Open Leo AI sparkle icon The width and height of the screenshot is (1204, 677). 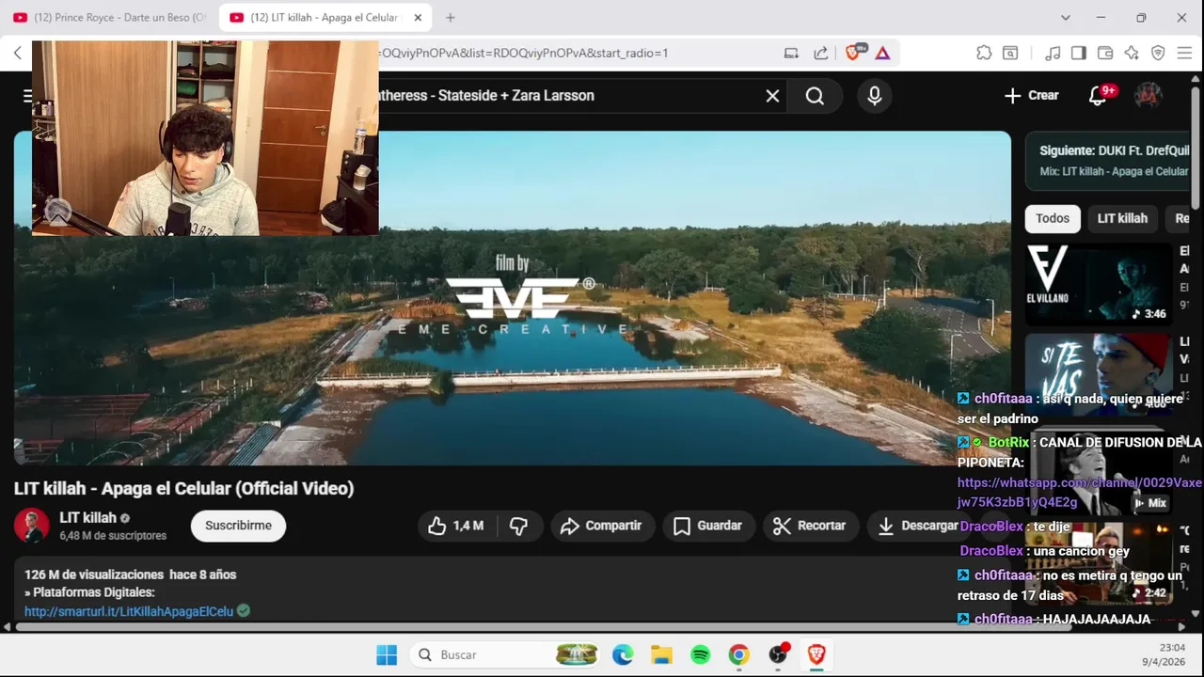[x=1132, y=53]
